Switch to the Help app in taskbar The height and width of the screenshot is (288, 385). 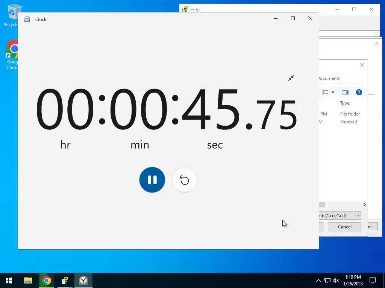(65, 280)
